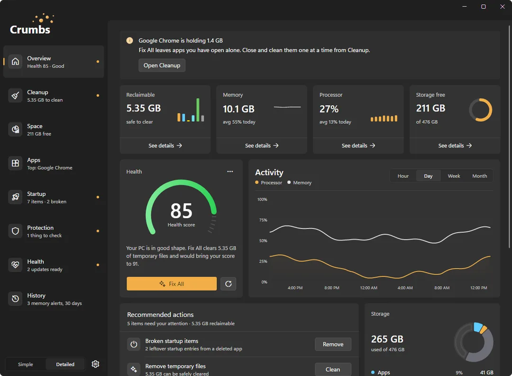Click '2 updates ready' under Health
The height and width of the screenshot is (376, 512).
(45, 269)
